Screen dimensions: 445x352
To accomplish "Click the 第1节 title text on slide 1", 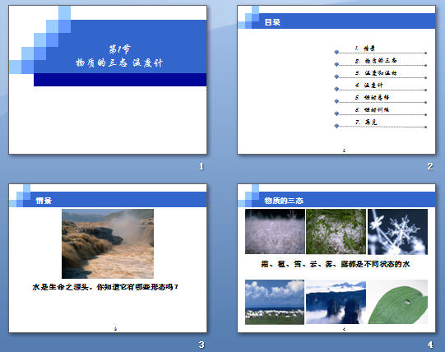I will pyautogui.click(x=120, y=49).
